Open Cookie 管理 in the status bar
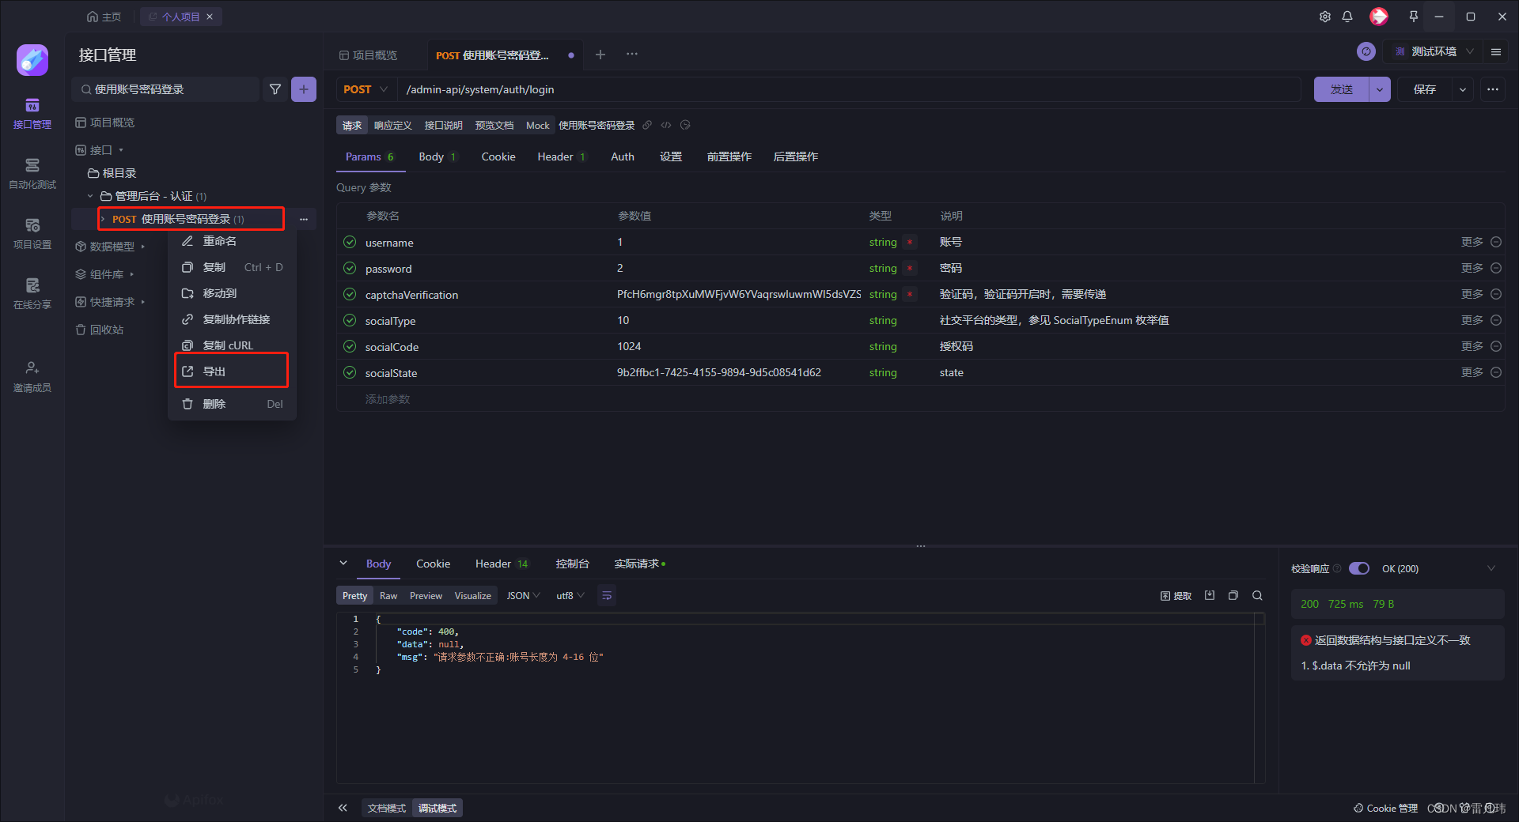The image size is (1519, 822). [x=1385, y=808]
